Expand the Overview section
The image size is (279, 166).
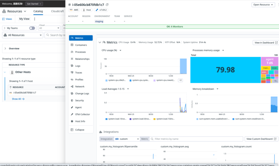(x=5, y=48)
